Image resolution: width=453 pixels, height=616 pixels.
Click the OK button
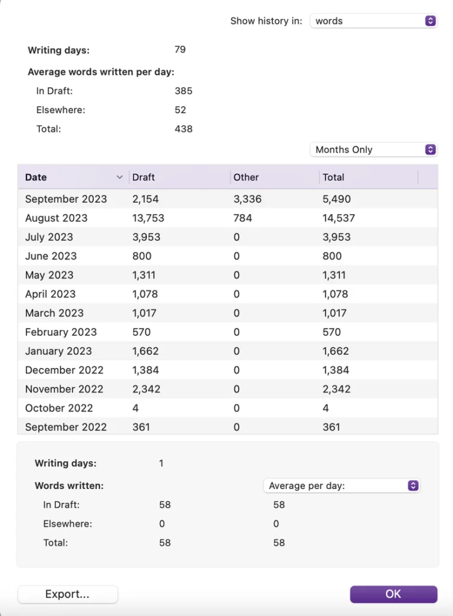[x=393, y=594]
